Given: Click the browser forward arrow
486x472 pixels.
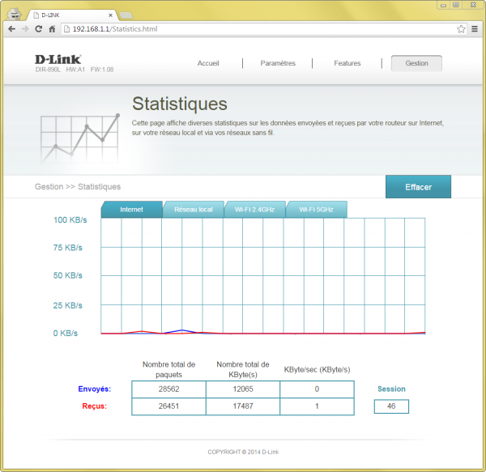Looking at the screenshot, I should [x=25, y=29].
